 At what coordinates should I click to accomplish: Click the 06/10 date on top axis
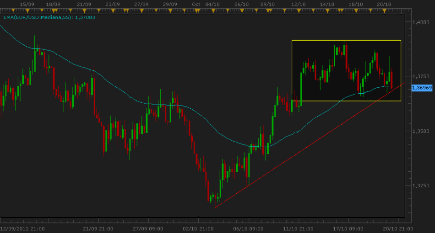(241, 4)
